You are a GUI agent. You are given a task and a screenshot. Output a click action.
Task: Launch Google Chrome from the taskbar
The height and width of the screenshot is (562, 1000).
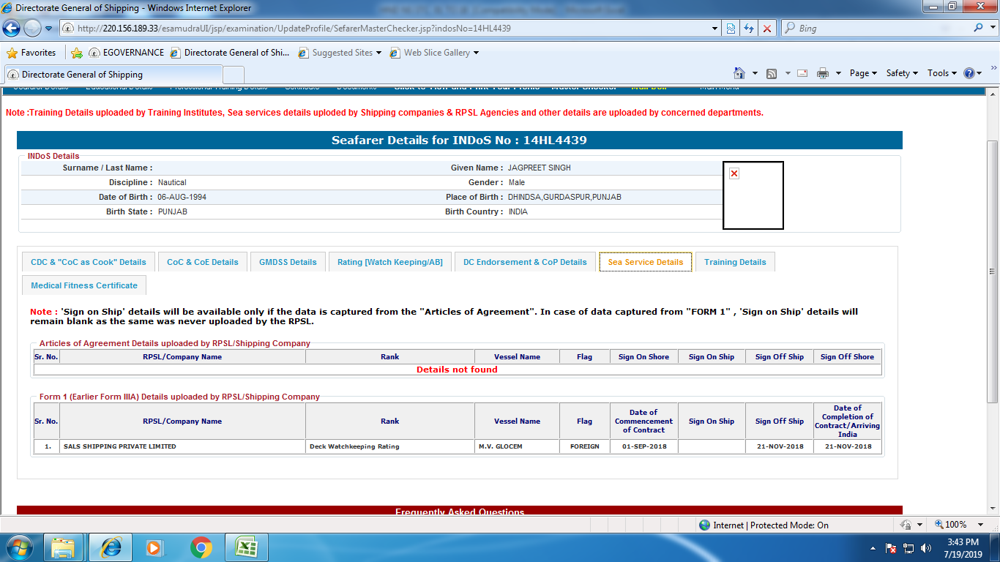tap(201, 547)
